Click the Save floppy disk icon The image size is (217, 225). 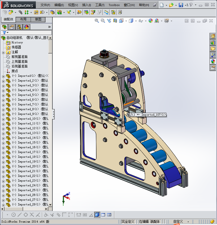pyautogui.click(x=181, y=5)
